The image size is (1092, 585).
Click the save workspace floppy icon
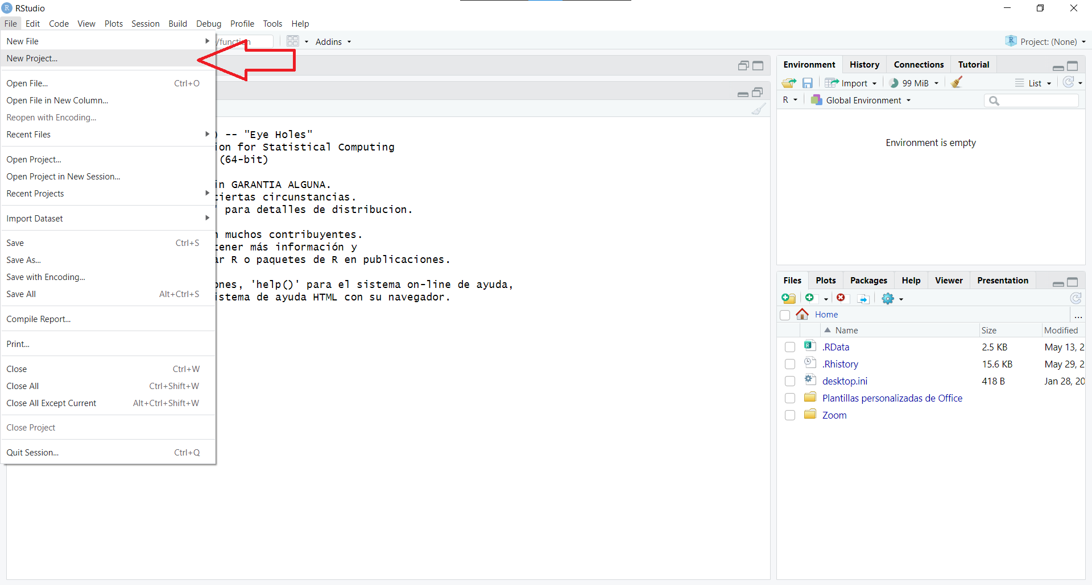tap(808, 83)
